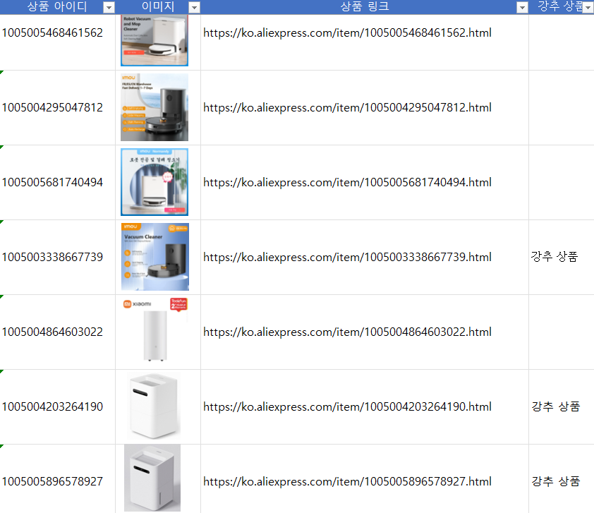Screen dimensions: 594x513
Task: Open the link 1005004295047812.html
Action: 346,108
